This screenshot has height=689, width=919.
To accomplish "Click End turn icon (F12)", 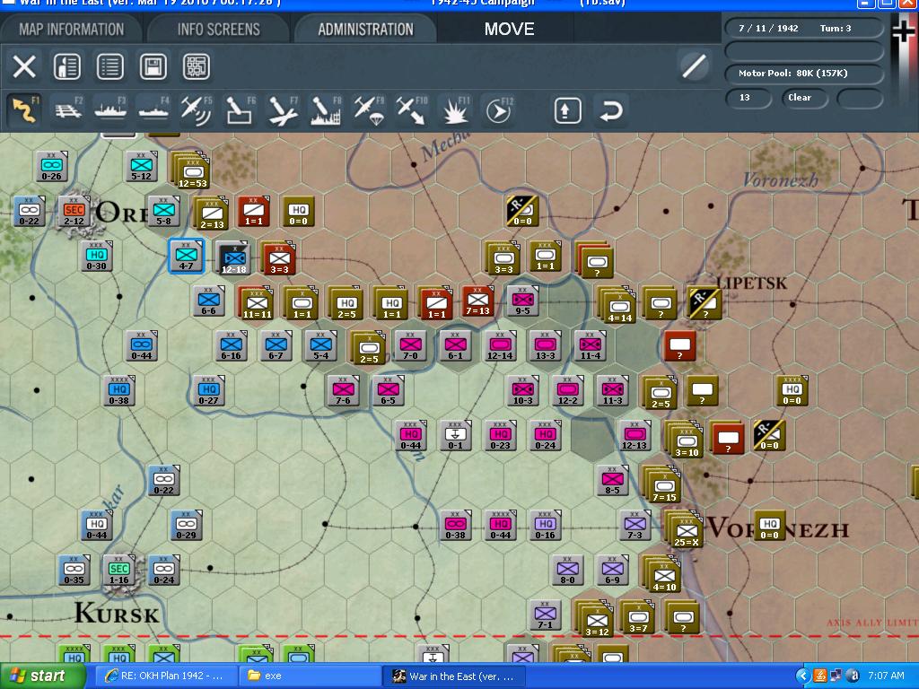I will (x=498, y=110).
